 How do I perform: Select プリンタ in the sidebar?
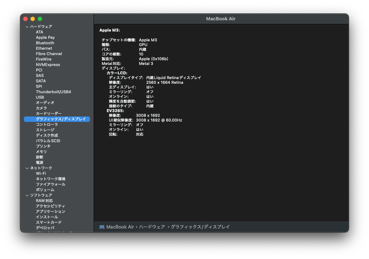tap(43, 146)
